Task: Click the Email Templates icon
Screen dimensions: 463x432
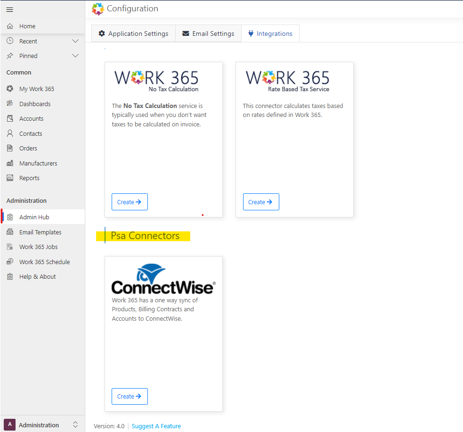Action: [x=10, y=232]
